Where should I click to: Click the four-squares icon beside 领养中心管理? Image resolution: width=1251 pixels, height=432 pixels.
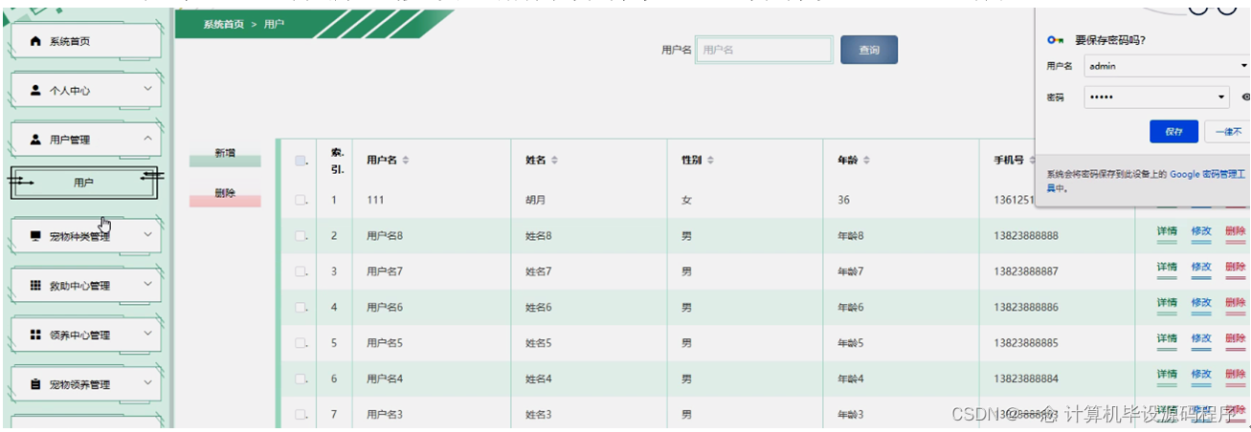35,335
